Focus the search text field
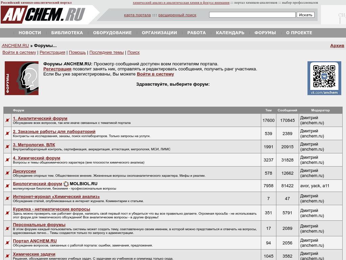 pyautogui.click(x=252, y=15)
